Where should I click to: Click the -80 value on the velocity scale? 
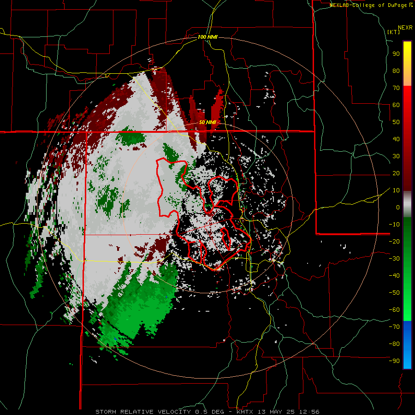[394, 344]
